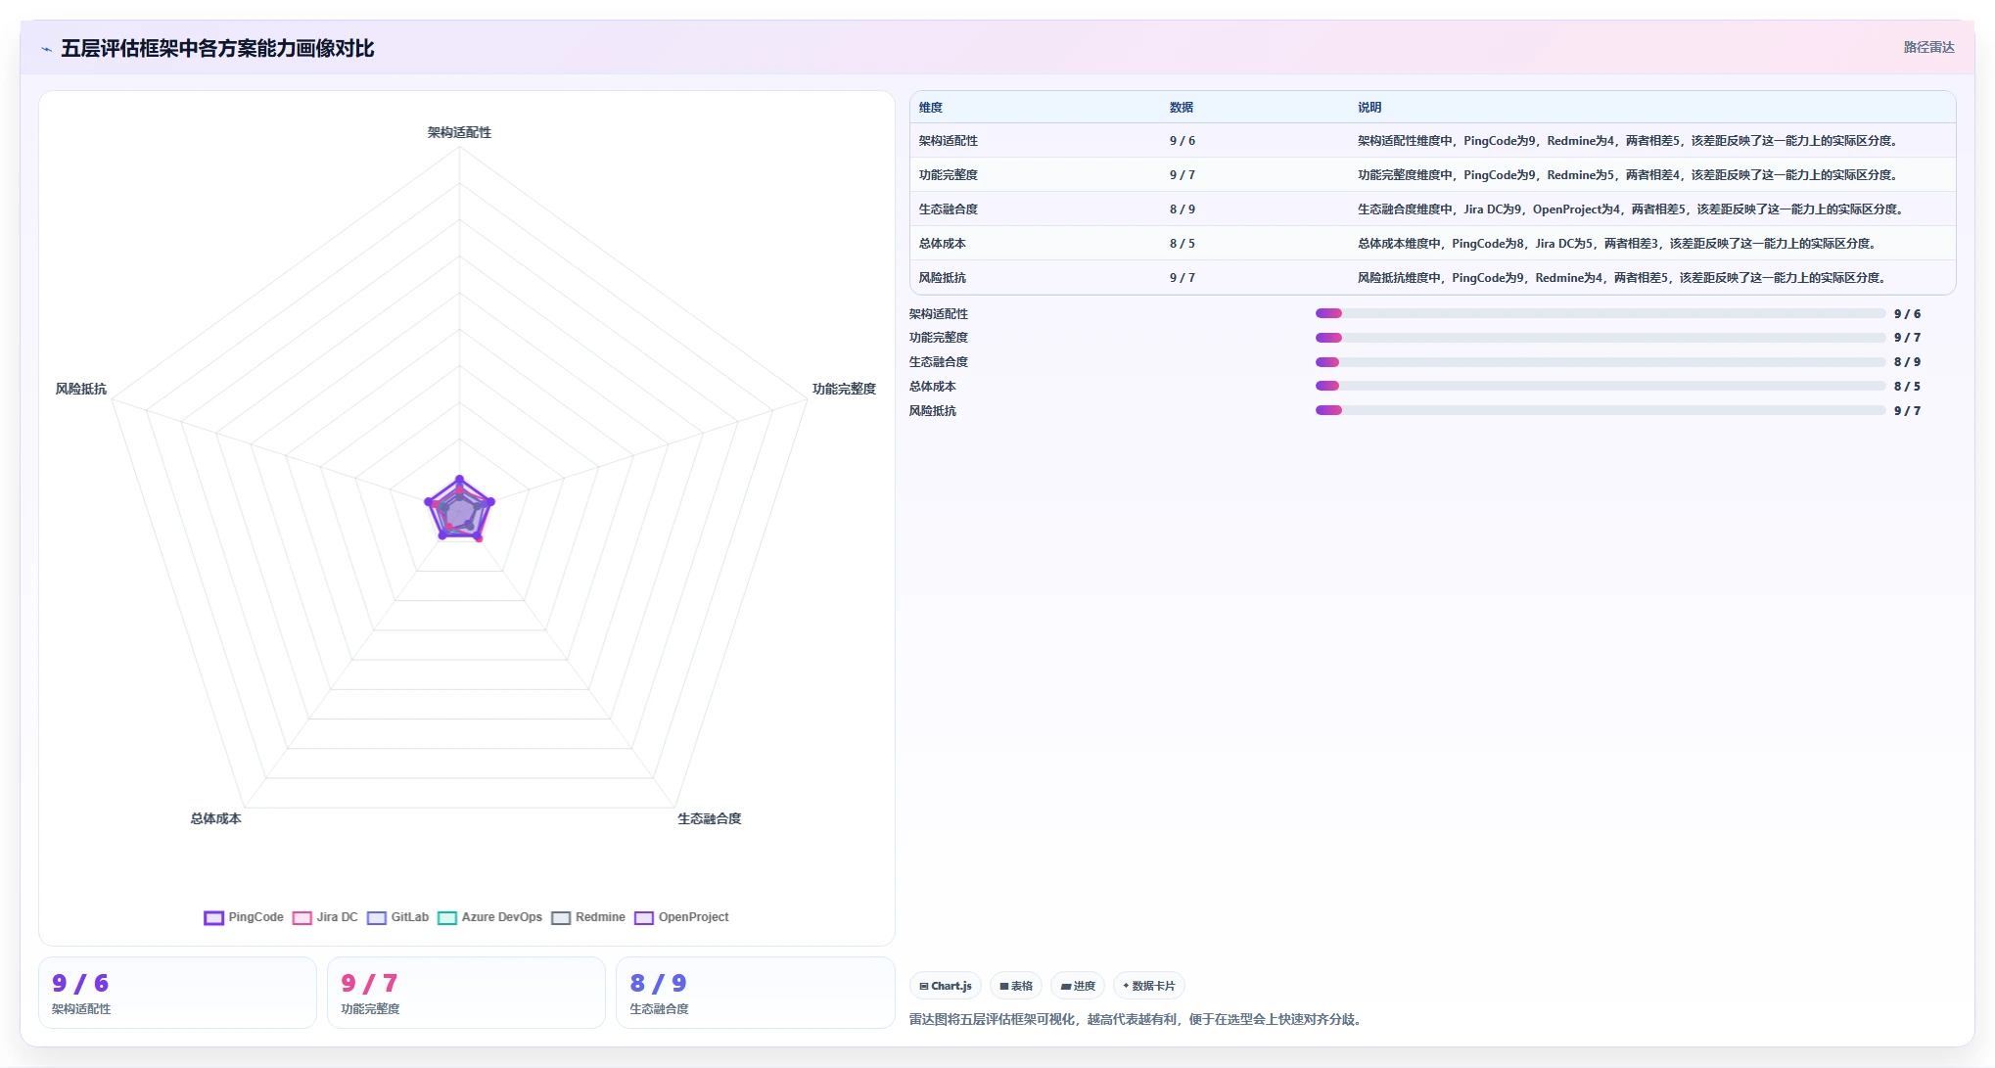Select the 生态融合度 table row cell
This screenshot has height=1068, width=1995.
pos(949,209)
